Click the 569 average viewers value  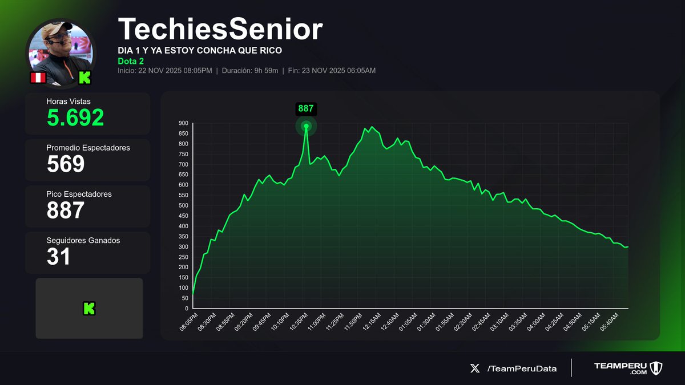coord(66,164)
